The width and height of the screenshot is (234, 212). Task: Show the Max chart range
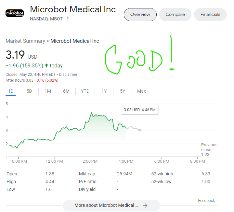(141, 91)
